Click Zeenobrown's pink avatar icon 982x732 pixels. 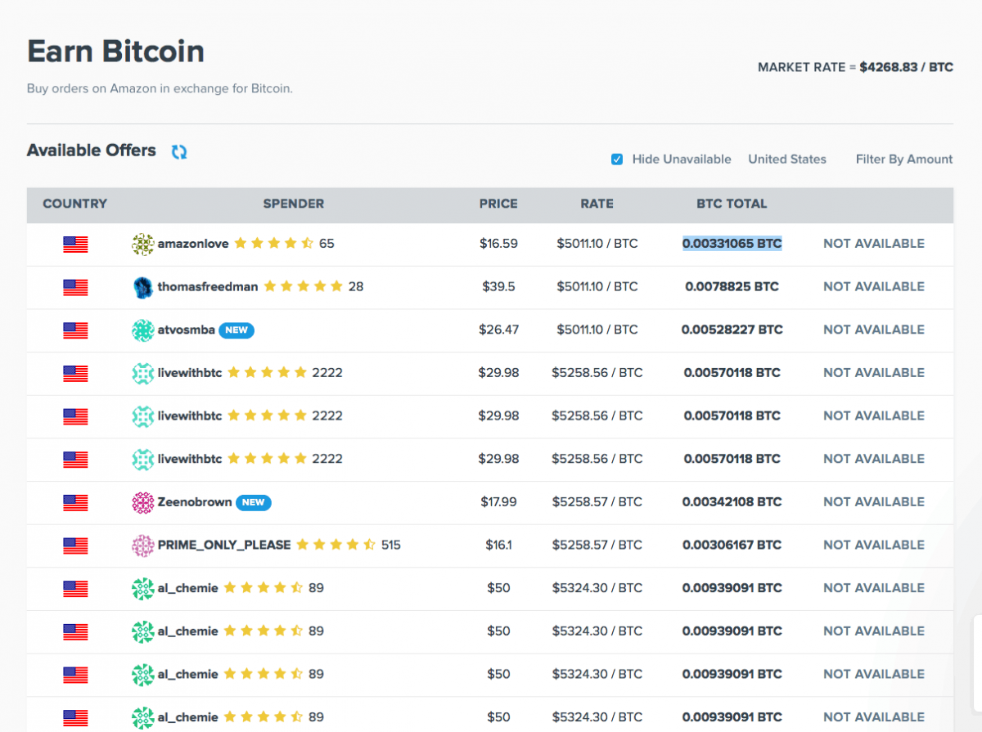pos(143,502)
